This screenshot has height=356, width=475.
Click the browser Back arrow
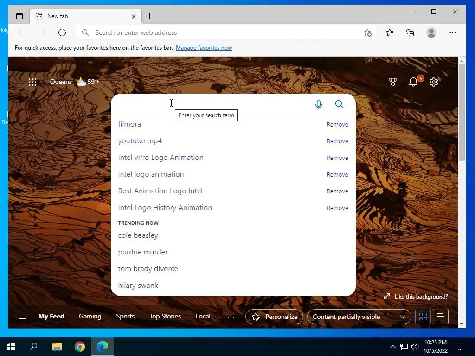click(x=21, y=32)
